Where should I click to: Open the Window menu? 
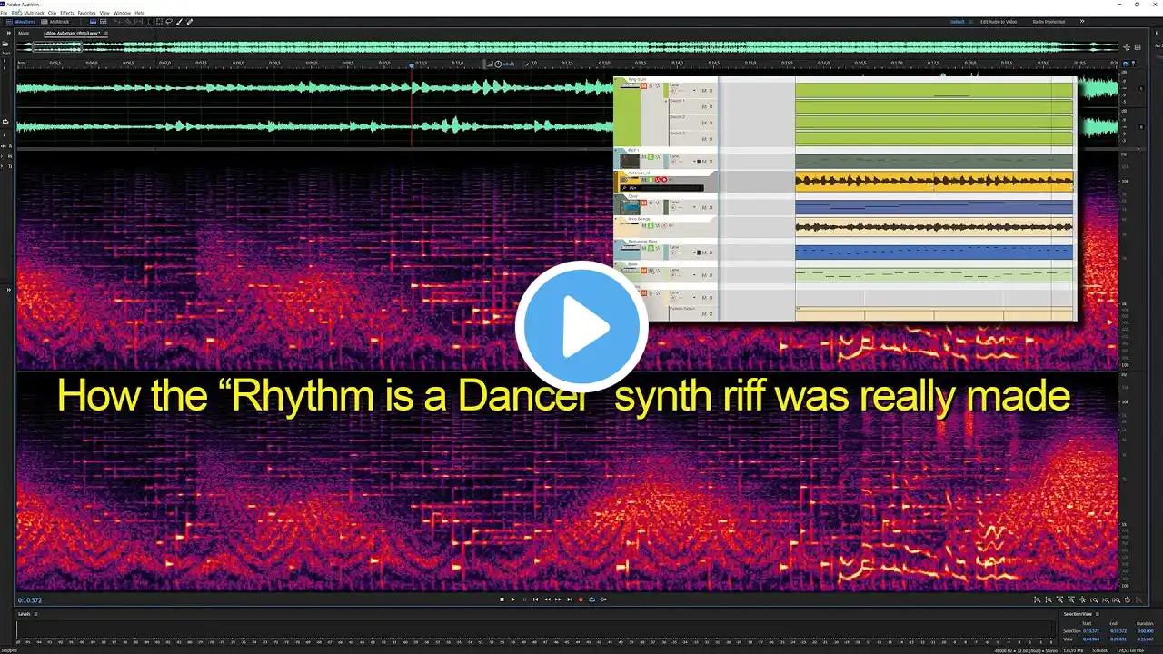(x=122, y=13)
